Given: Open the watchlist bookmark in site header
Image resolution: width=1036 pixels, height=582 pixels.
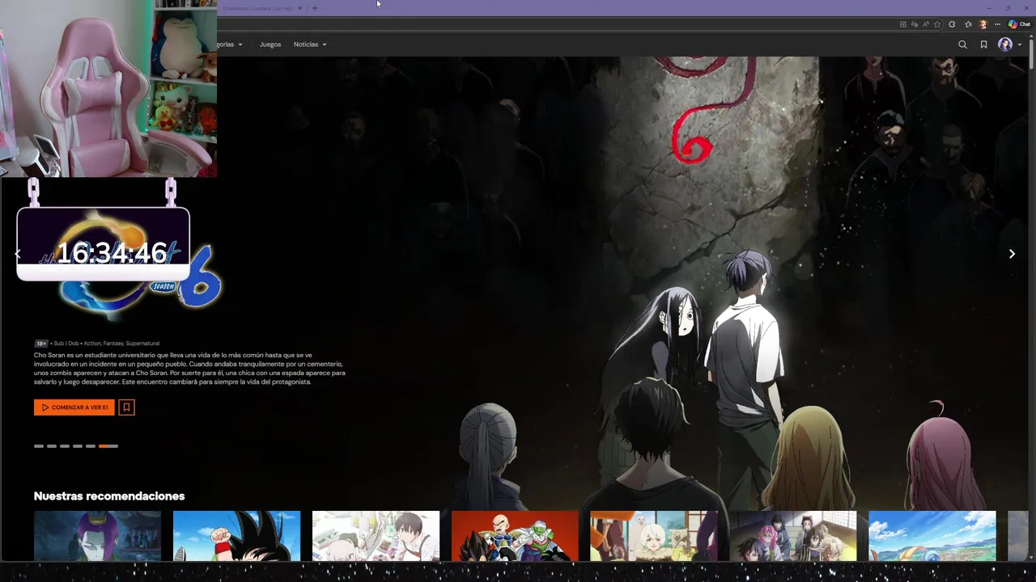Looking at the screenshot, I should [983, 44].
